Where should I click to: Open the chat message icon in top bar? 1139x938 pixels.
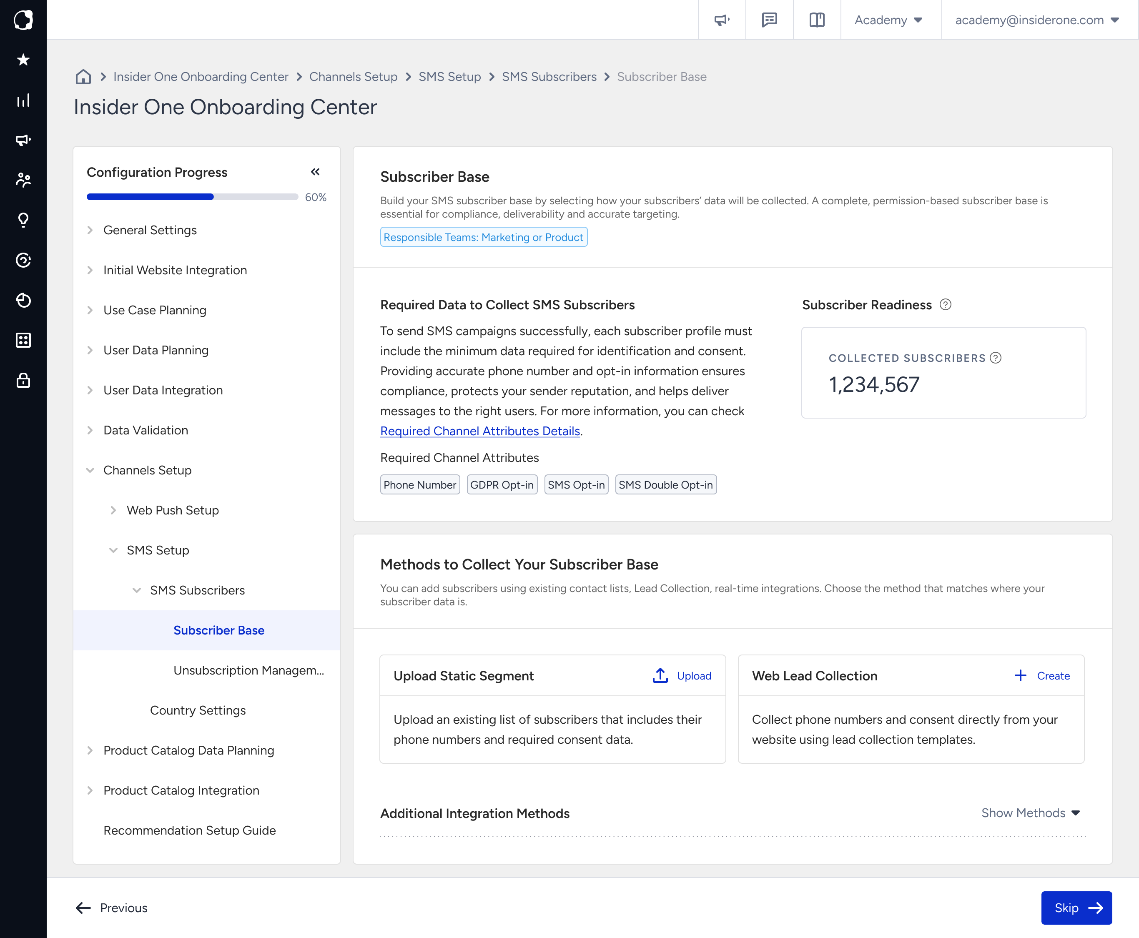click(x=770, y=20)
